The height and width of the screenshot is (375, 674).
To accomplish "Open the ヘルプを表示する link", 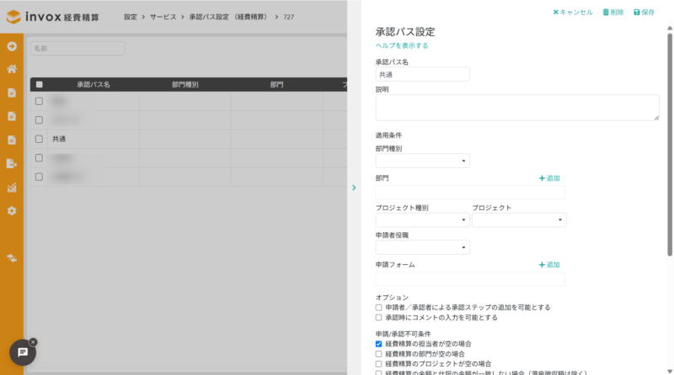I will click(402, 45).
